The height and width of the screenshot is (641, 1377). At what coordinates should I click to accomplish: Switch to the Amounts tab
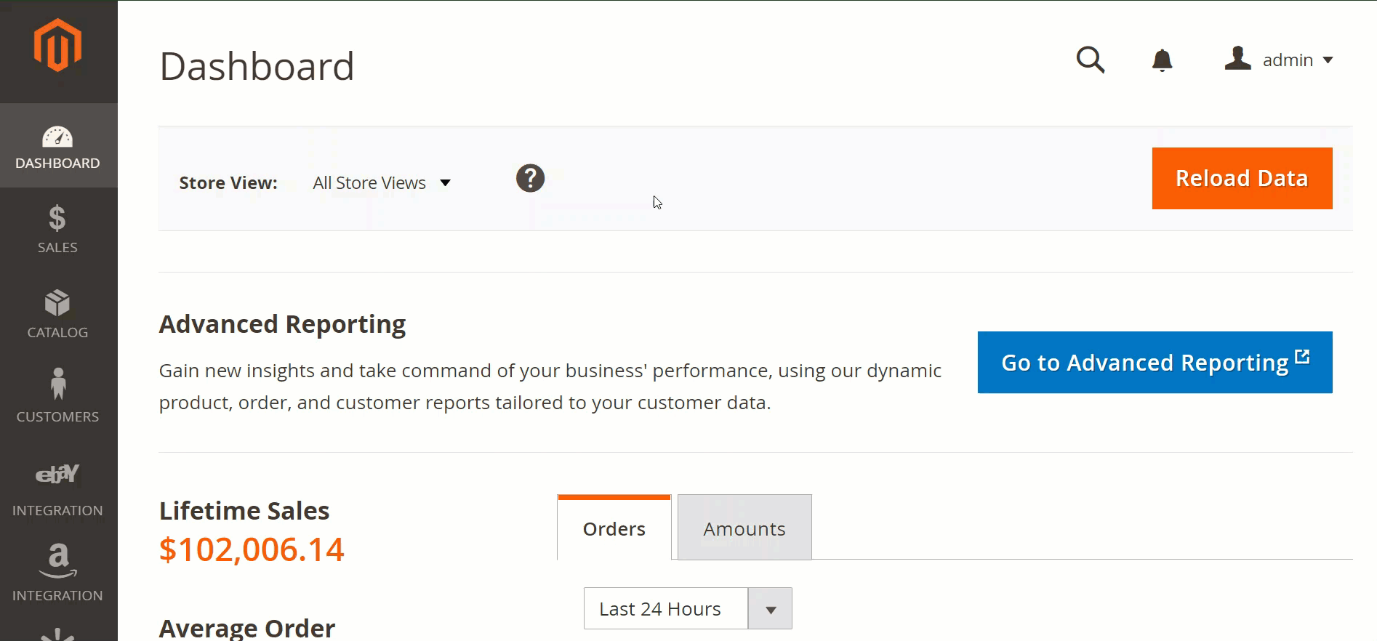click(744, 529)
